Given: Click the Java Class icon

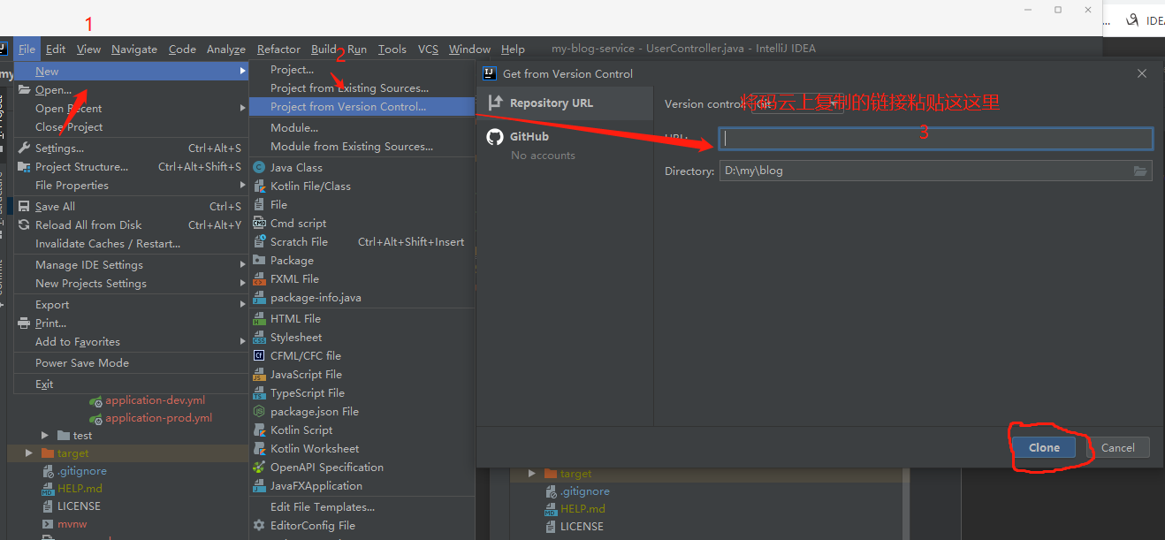Looking at the screenshot, I should click(259, 168).
